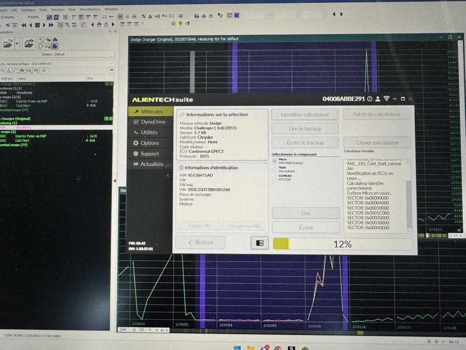
Task: Click the yellow key icon in WinOLS toolbar
Action: click(x=180, y=24)
